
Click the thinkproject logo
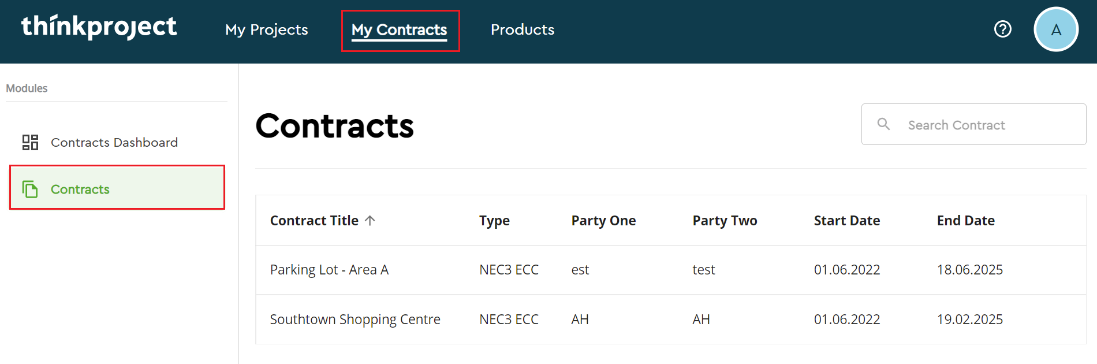coord(99,27)
